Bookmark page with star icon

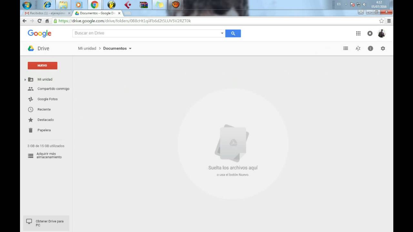[381, 21]
